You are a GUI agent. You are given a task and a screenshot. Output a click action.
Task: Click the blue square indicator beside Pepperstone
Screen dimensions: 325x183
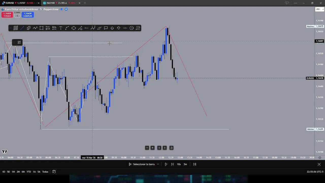tap(61, 9)
